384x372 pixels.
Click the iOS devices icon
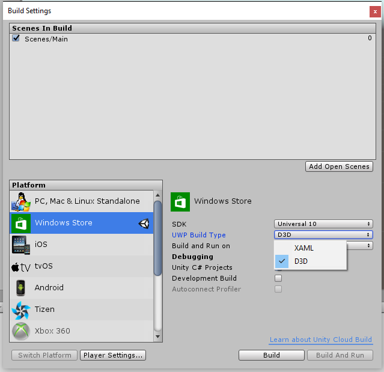point(21,245)
